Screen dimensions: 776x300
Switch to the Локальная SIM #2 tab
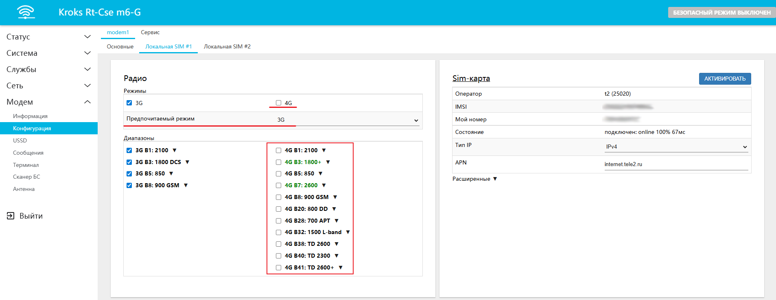227,46
